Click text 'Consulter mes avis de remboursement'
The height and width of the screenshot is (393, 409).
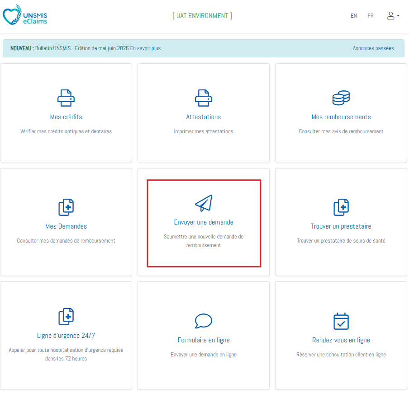341,131
